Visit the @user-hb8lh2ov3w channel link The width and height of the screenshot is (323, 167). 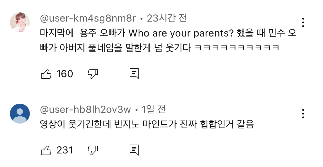click(x=85, y=110)
